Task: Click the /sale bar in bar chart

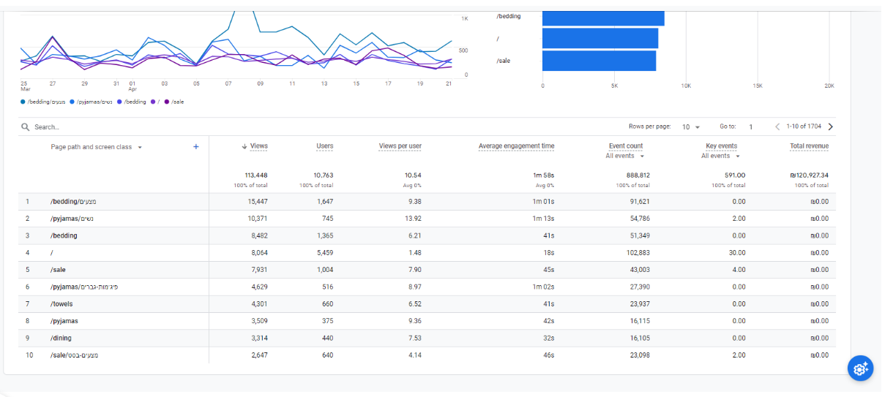Action: [x=599, y=61]
